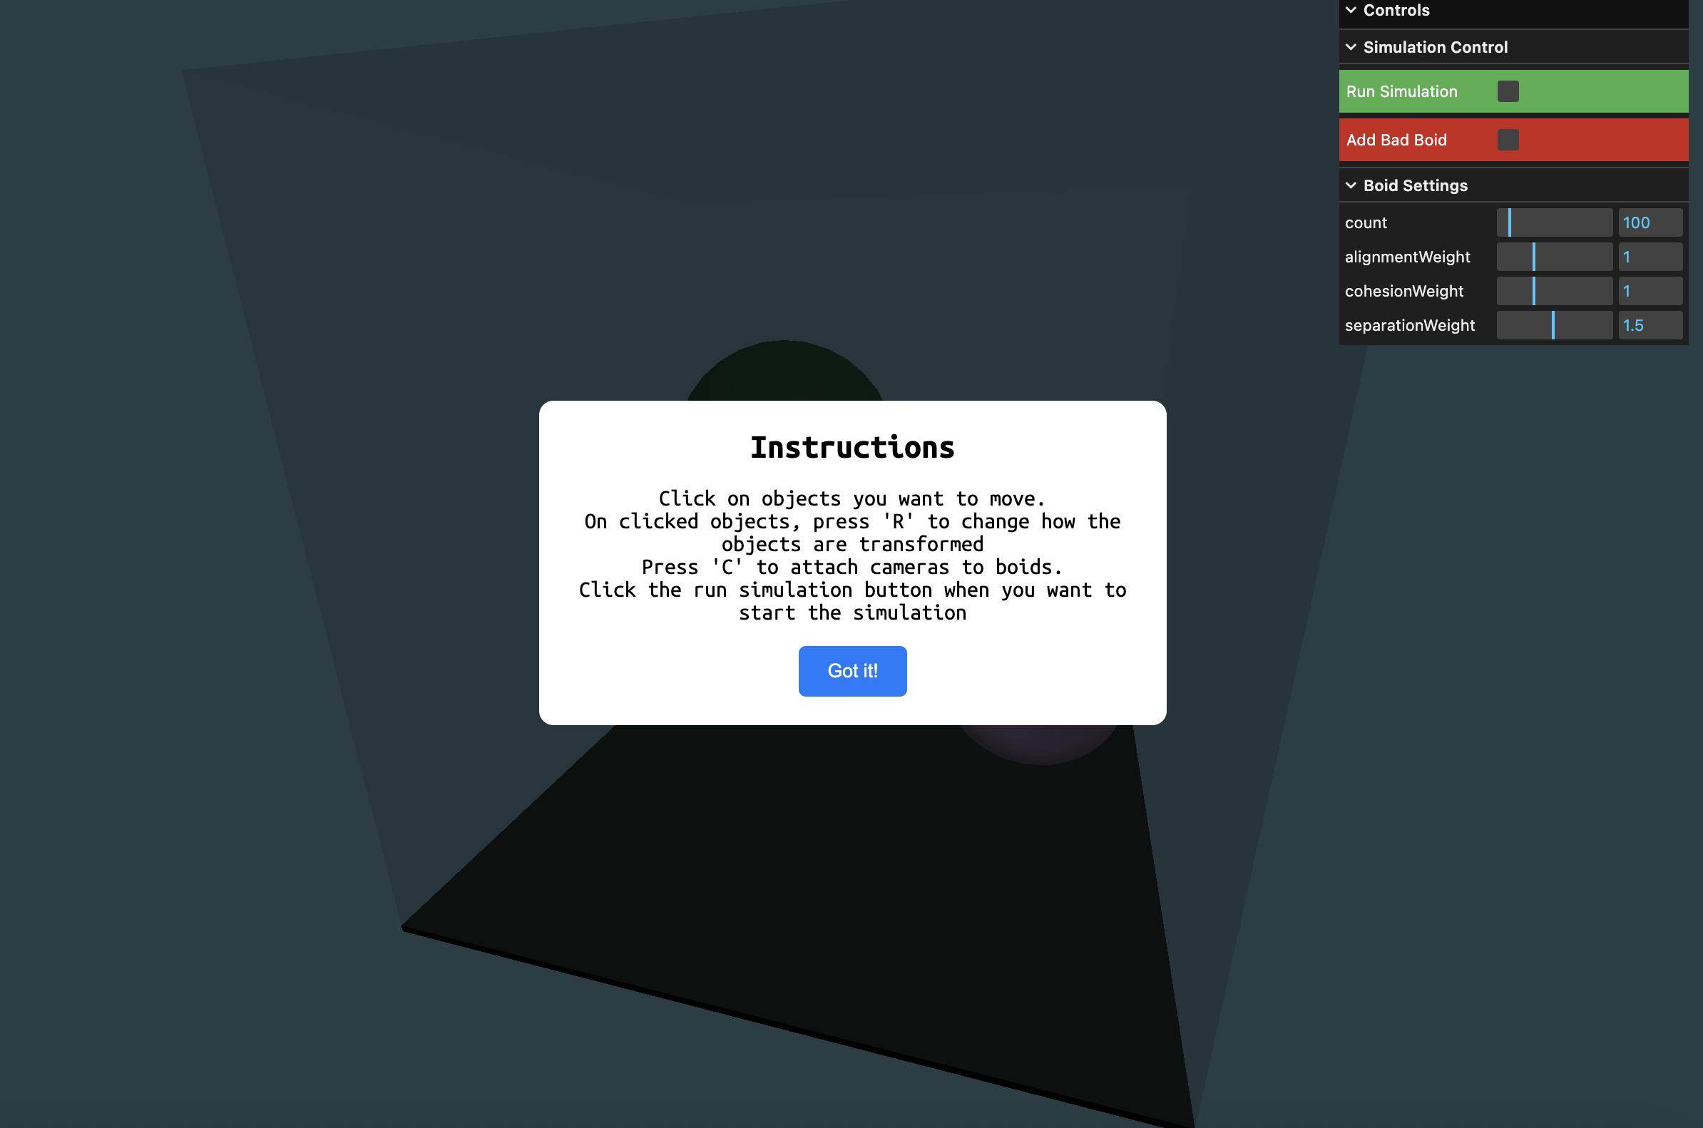Adjust the alignmentWeight slider
The height and width of the screenshot is (1128, 1703).
(1554, 257)
